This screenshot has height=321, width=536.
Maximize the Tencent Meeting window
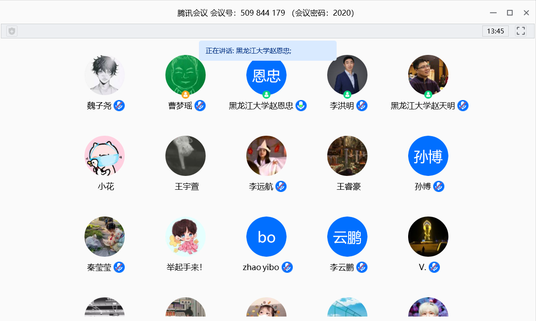[x=510, y=13]
